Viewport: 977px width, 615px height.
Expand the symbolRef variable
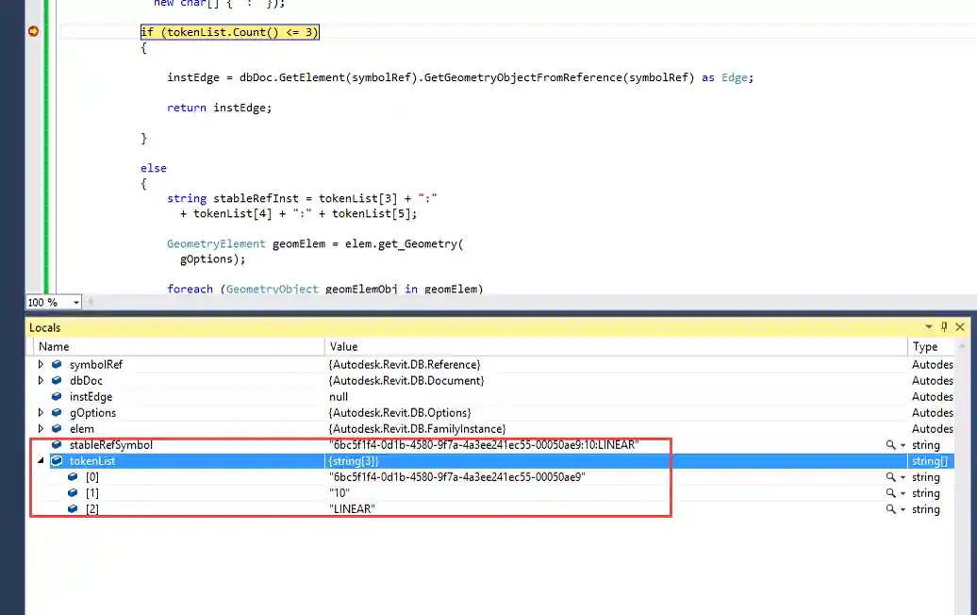41,365
